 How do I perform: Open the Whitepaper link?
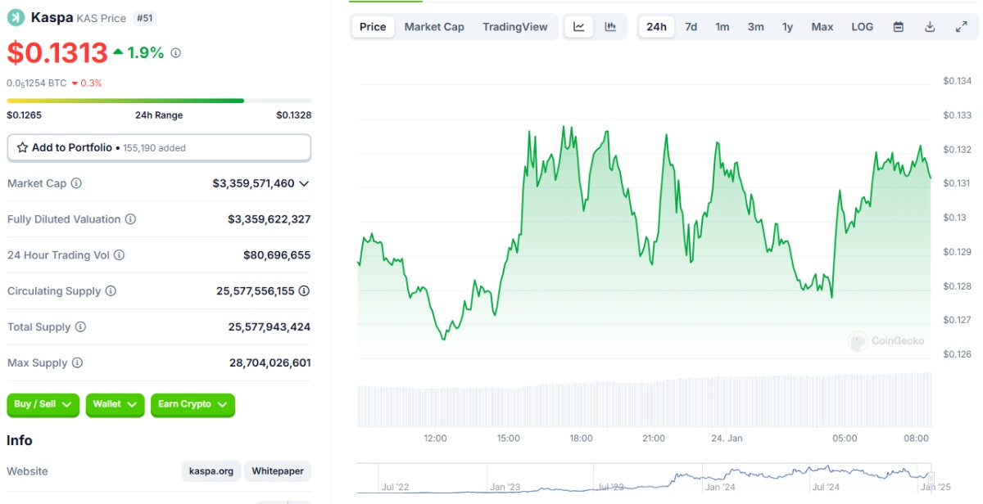278,471
